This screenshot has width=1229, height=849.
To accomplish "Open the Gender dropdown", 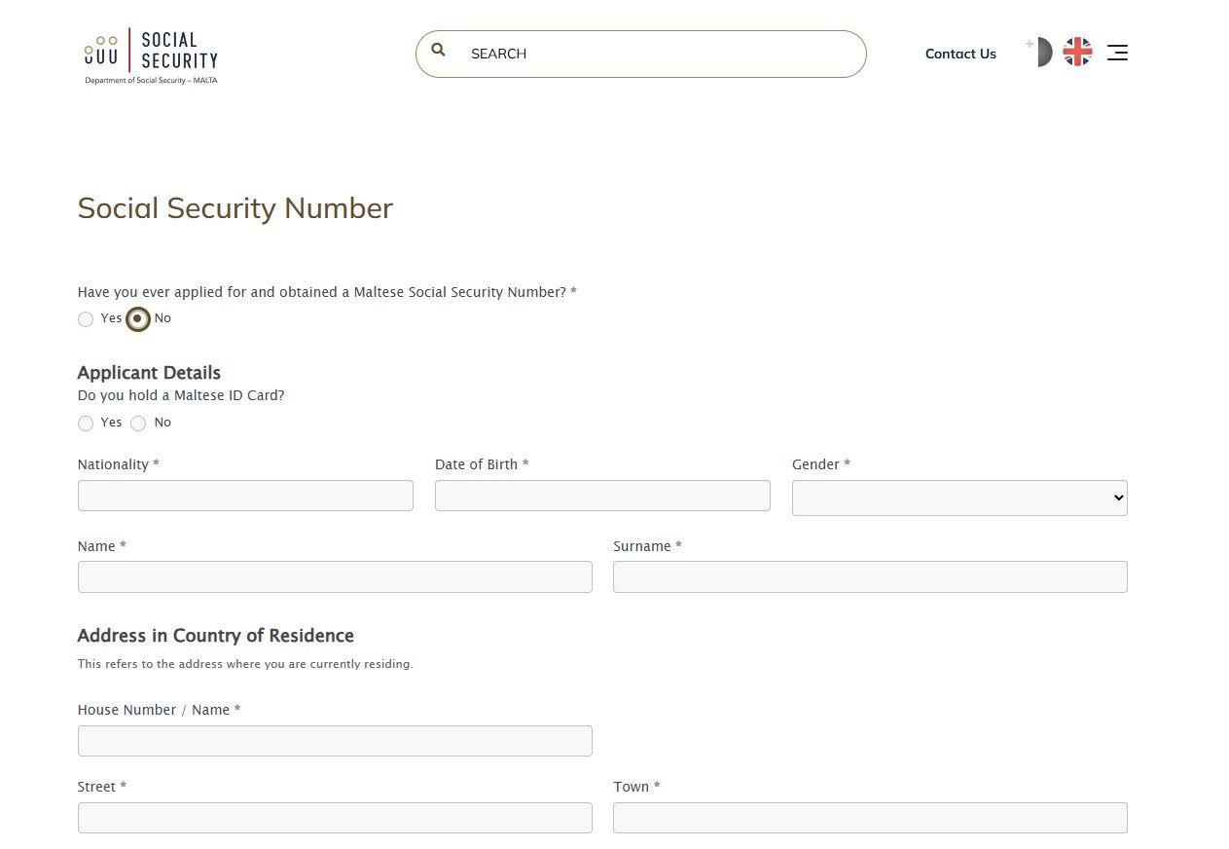I will tap(959, 498).
